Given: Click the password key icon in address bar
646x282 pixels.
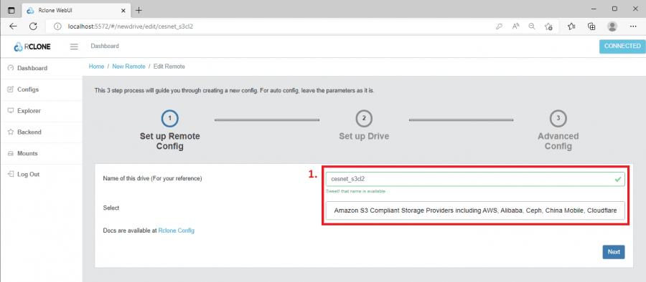Looking at the screenshot, I should (x=499, y=26).
